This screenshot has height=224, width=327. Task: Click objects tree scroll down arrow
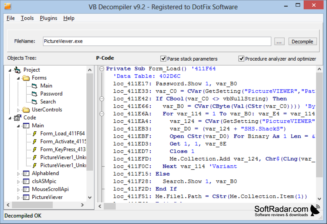(x=90, y=197)
